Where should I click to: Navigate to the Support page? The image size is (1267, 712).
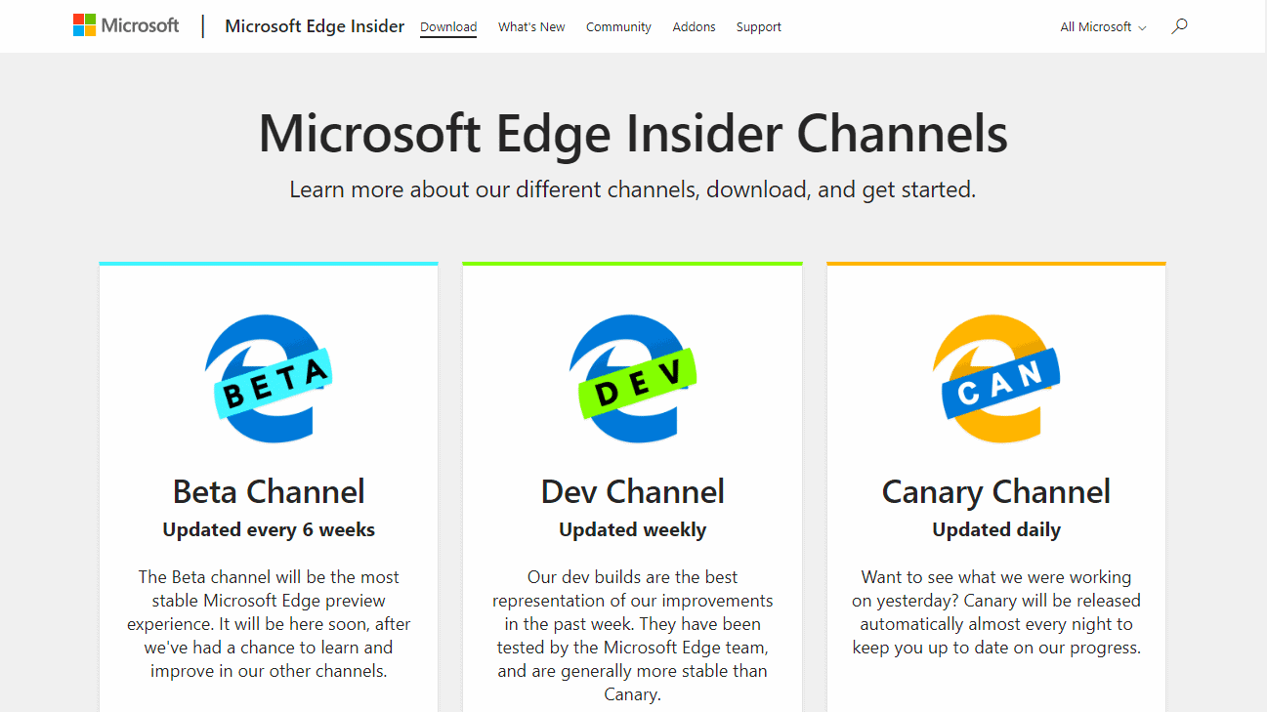pyautogui.click(x=758, y=26)
